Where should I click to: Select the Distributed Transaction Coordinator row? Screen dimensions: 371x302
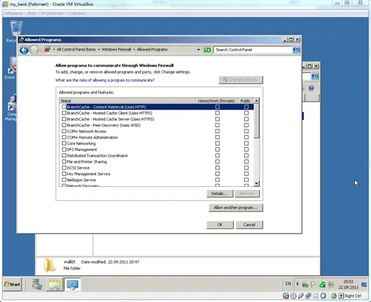pyautogui.click(x=157, y=155)
